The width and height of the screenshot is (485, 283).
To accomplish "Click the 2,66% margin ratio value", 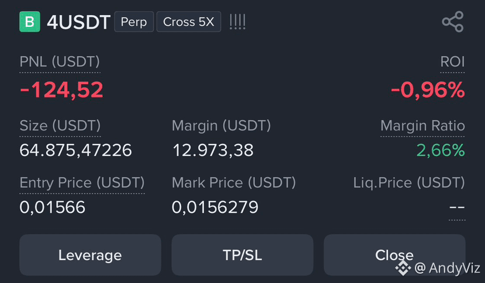I will pyautogui.click(x=441, y=150).
